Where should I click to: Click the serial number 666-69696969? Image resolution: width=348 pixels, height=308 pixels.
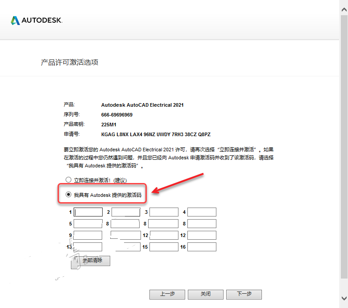coord(117,115)
